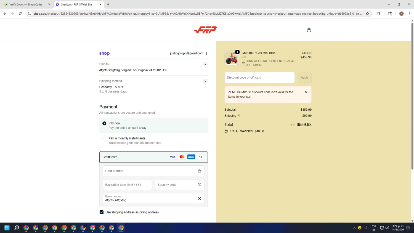Click justingotopo@gmail.com email text

pos(187,54)
